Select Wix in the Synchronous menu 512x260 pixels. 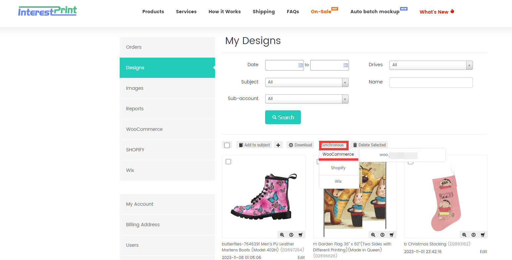338,182
